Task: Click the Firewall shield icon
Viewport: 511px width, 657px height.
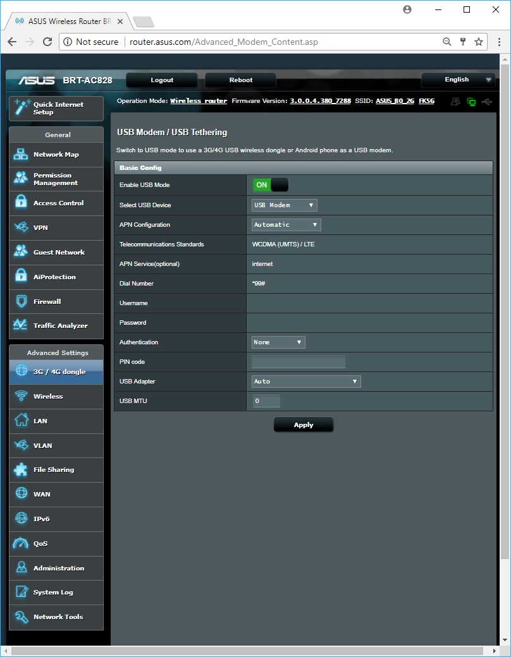Action: [x=21, y=301]
